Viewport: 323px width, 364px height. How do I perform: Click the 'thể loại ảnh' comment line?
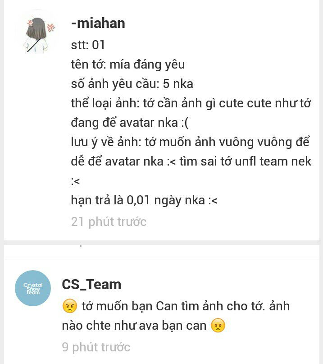[191, 103]
